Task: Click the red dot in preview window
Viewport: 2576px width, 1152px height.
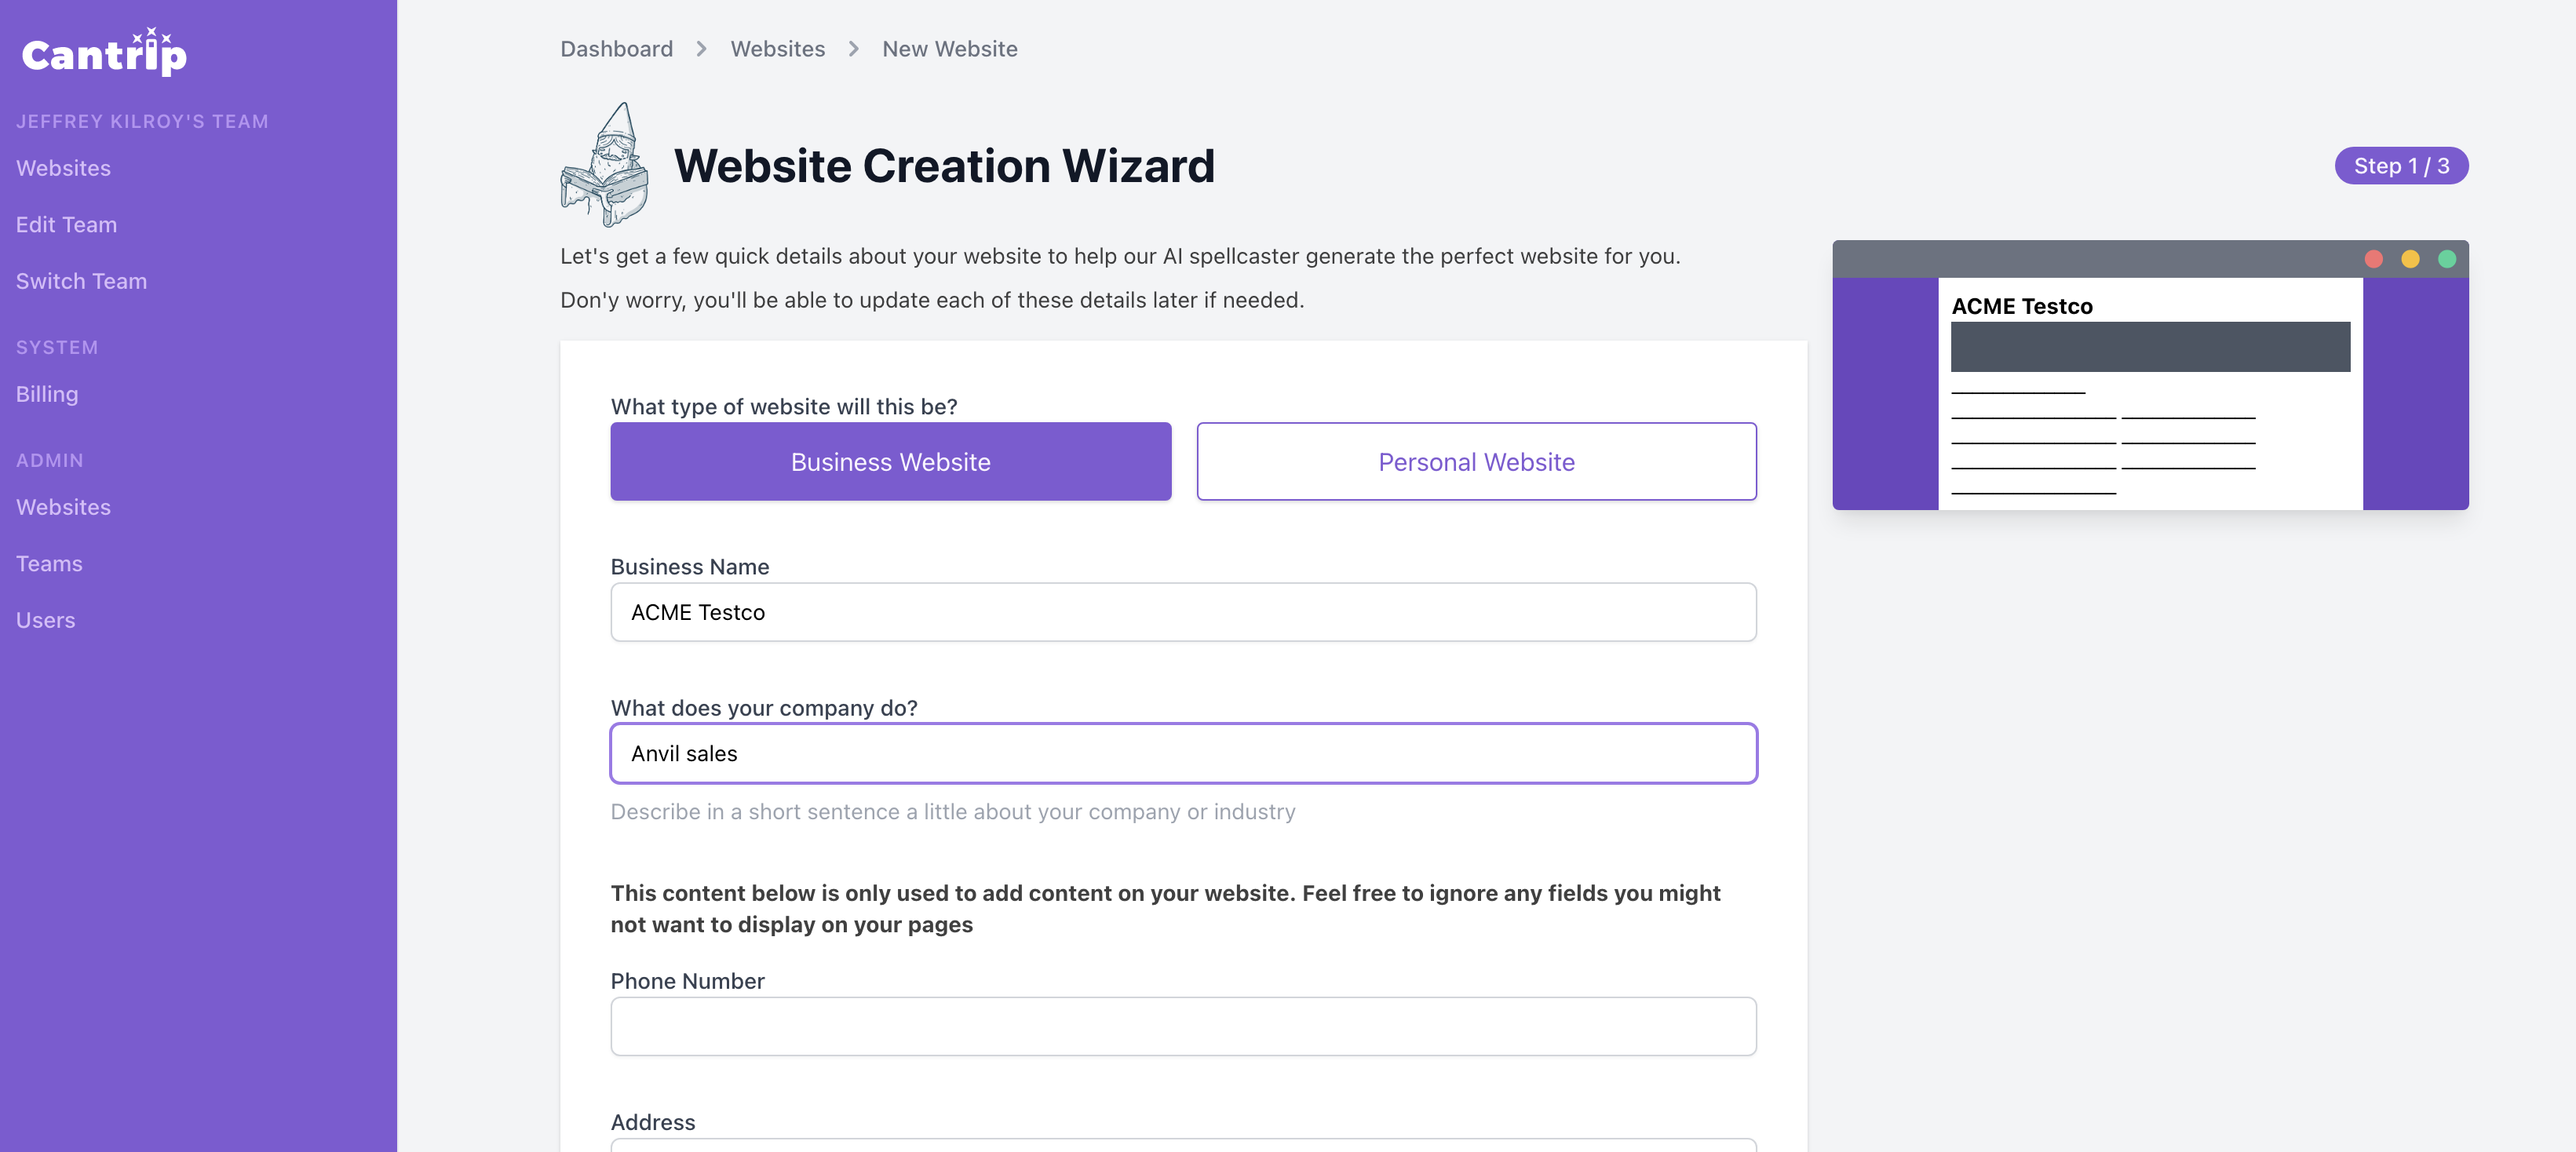Action: (2373, 259)
